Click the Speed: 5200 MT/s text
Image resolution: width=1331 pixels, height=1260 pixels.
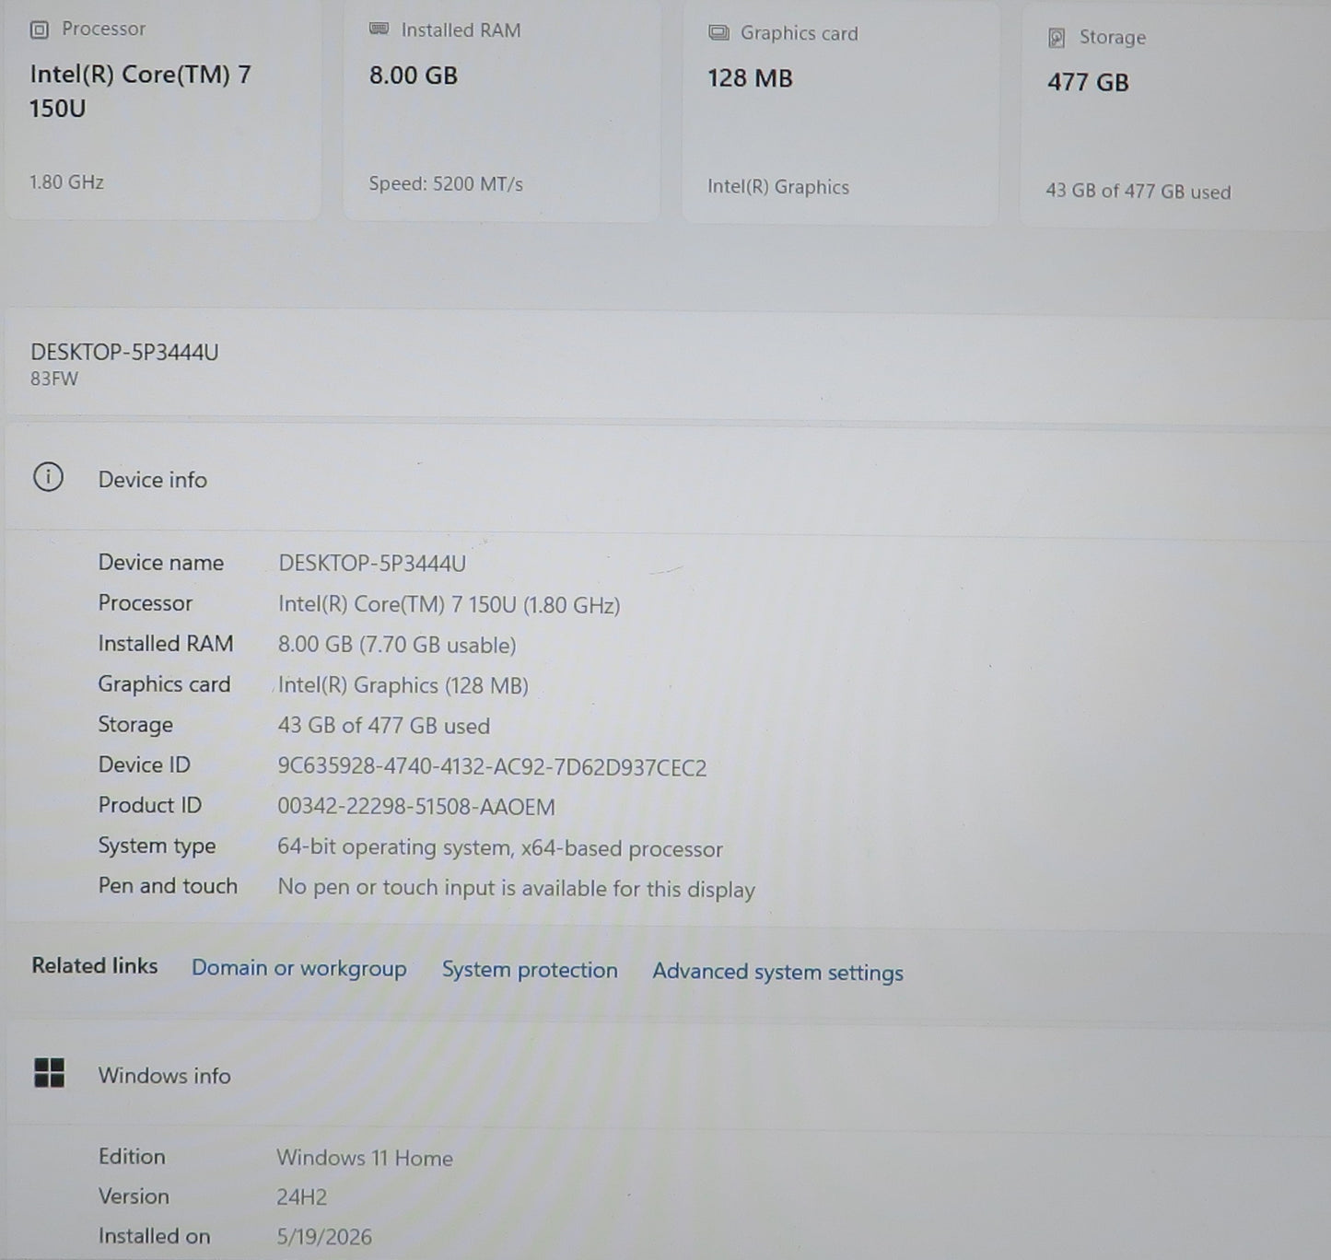tap(446, 184)
